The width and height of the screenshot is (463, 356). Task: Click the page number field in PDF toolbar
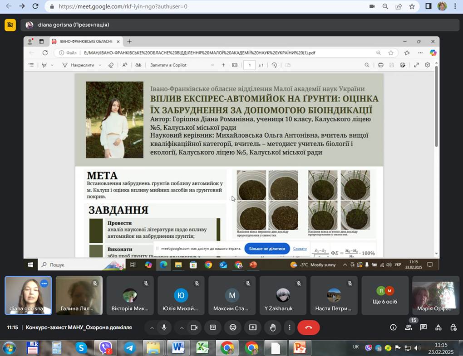(250, 65)
